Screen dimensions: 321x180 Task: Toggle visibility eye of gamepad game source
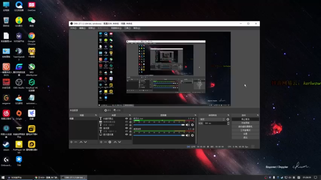(126, 128)
